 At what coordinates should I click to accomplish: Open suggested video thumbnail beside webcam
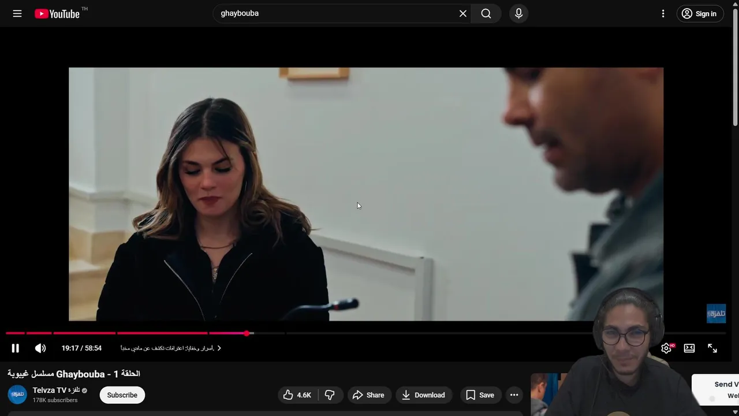click(550, 394)
